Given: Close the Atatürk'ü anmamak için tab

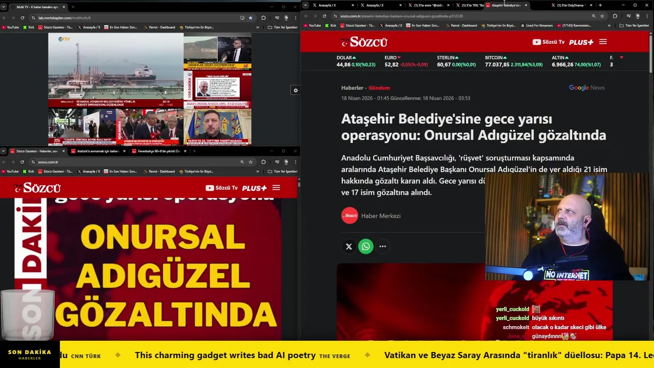Looking at the screenshot, I should pyautogui.click(x=124, y=151).
